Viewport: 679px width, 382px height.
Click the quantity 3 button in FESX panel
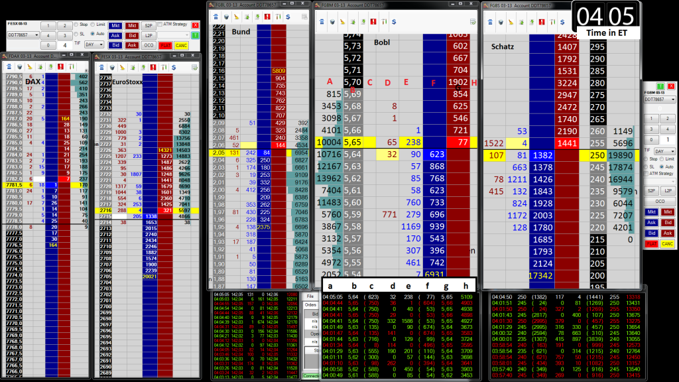tap(65, 36)
